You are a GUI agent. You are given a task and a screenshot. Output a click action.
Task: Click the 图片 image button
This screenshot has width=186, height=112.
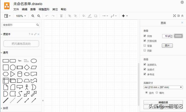click(167, 45)
